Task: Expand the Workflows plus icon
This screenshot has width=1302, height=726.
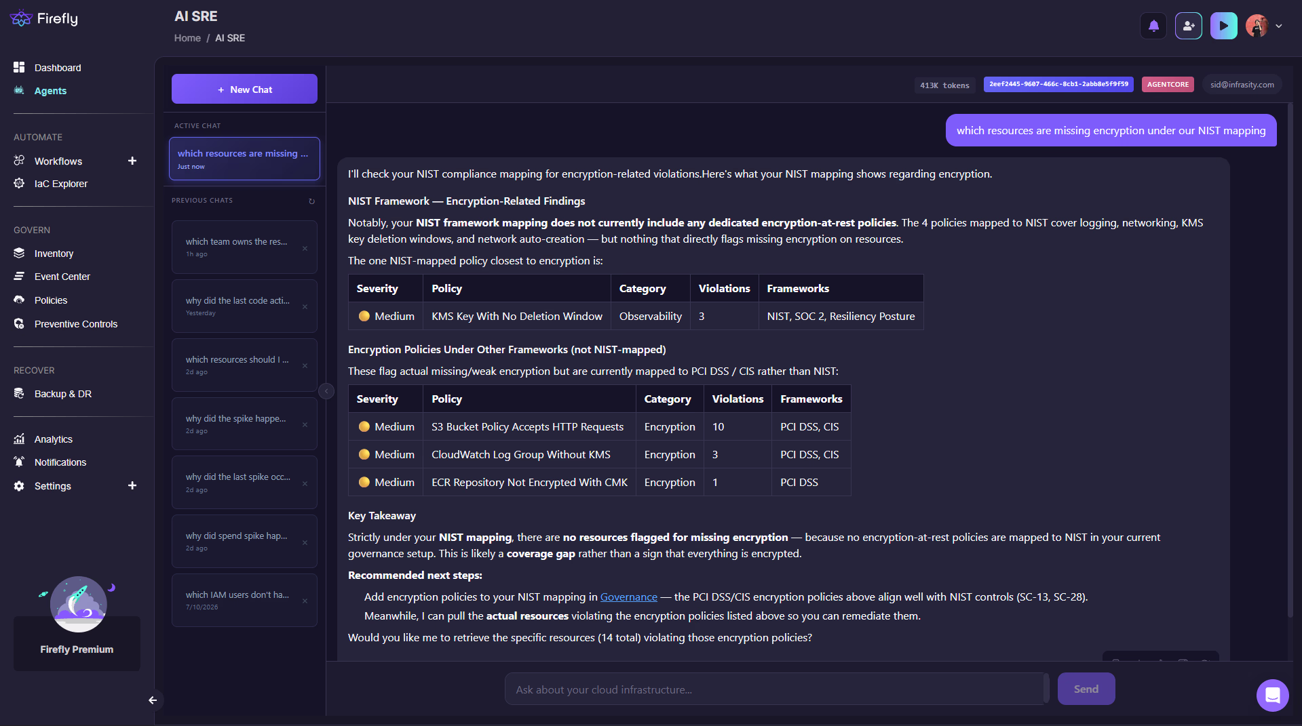Action: pyautogui.click(x=132, y=161)
